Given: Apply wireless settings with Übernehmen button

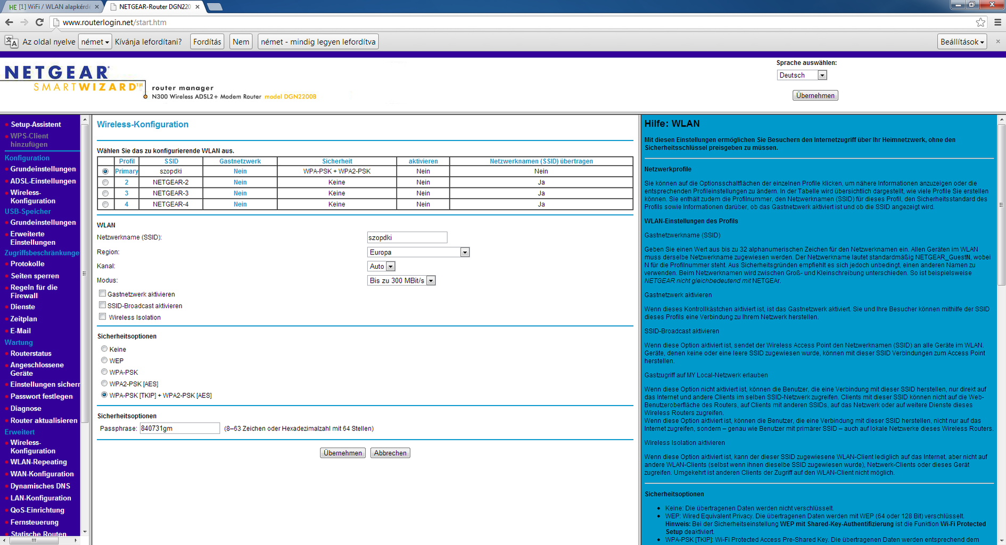Looking at the screenshot, I should [x=343, y=453].
